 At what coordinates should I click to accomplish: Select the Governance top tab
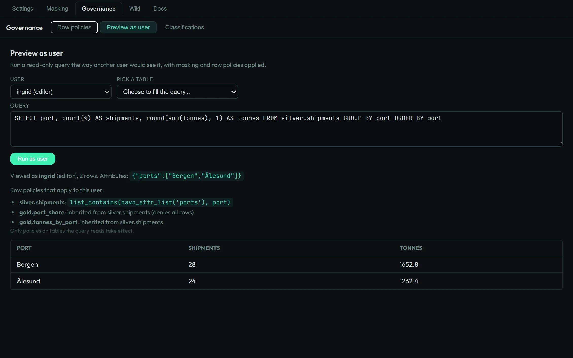coord(99,9)
